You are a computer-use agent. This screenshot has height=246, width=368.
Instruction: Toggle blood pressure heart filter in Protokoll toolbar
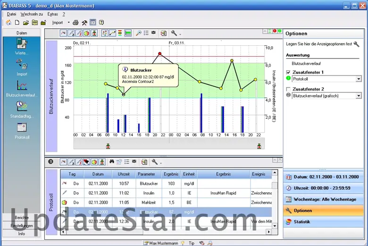(86, 162)
